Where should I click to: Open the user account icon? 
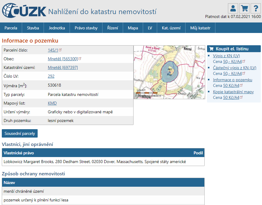pyautogui.click(x=233, y=8)
